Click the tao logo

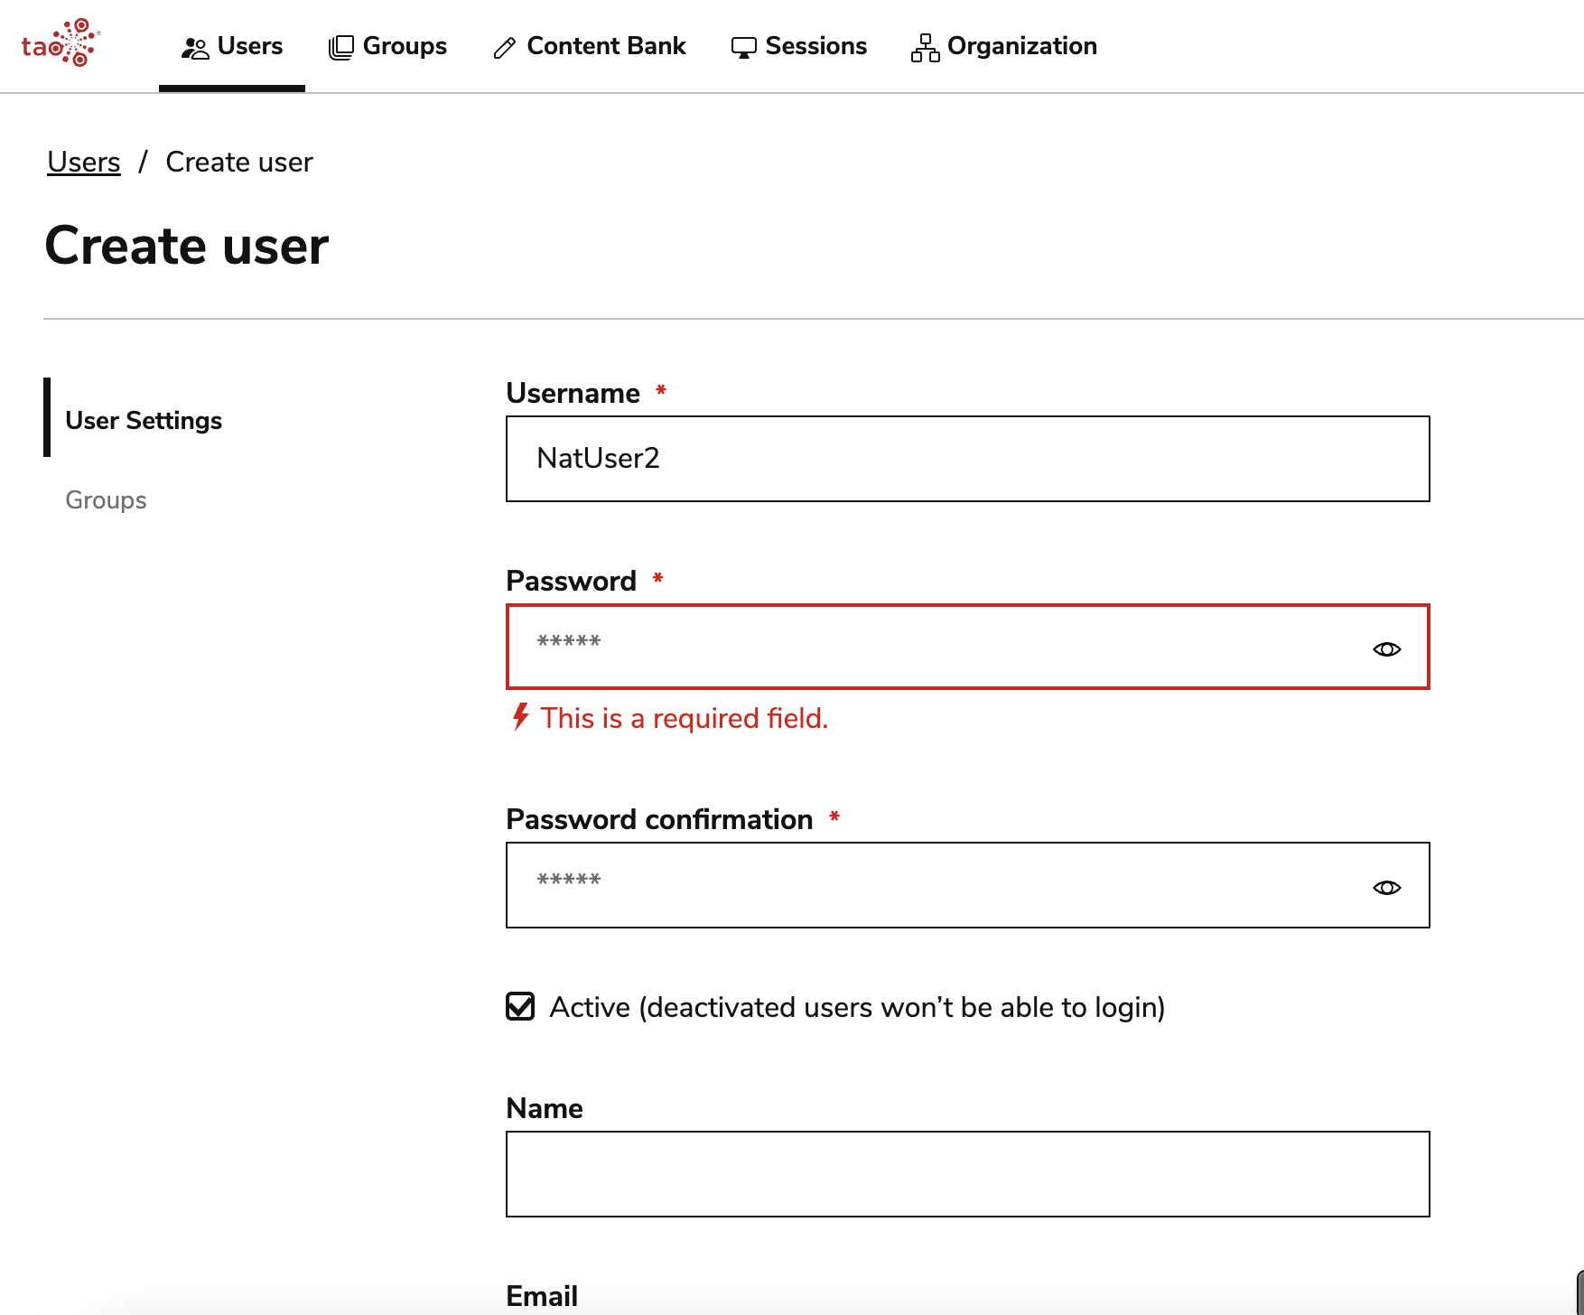pos(58,43)
